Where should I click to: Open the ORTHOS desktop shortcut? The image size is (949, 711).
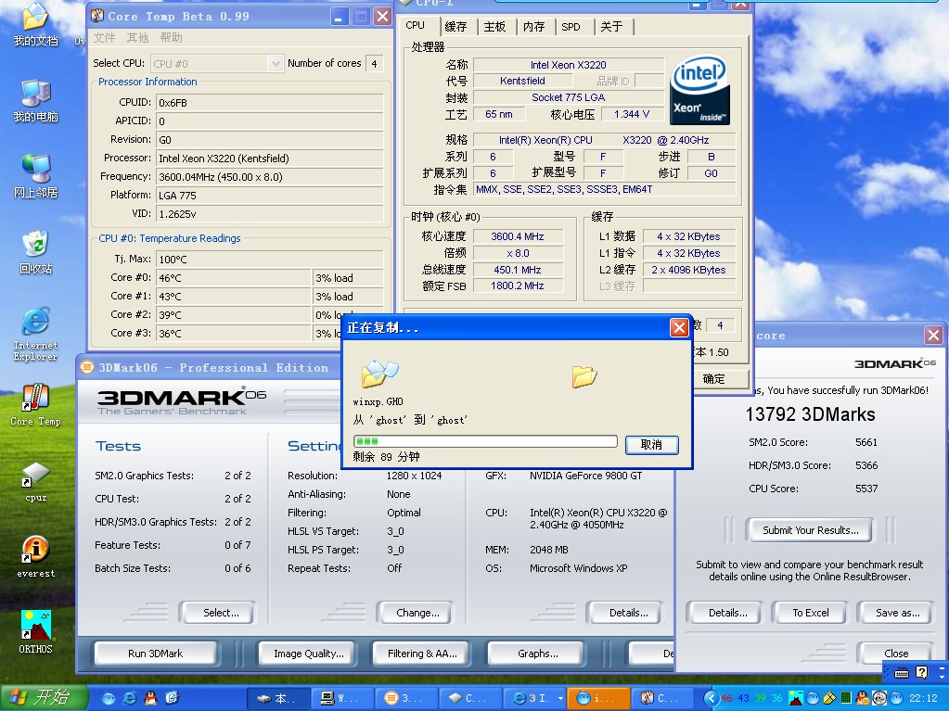point(35,632)
